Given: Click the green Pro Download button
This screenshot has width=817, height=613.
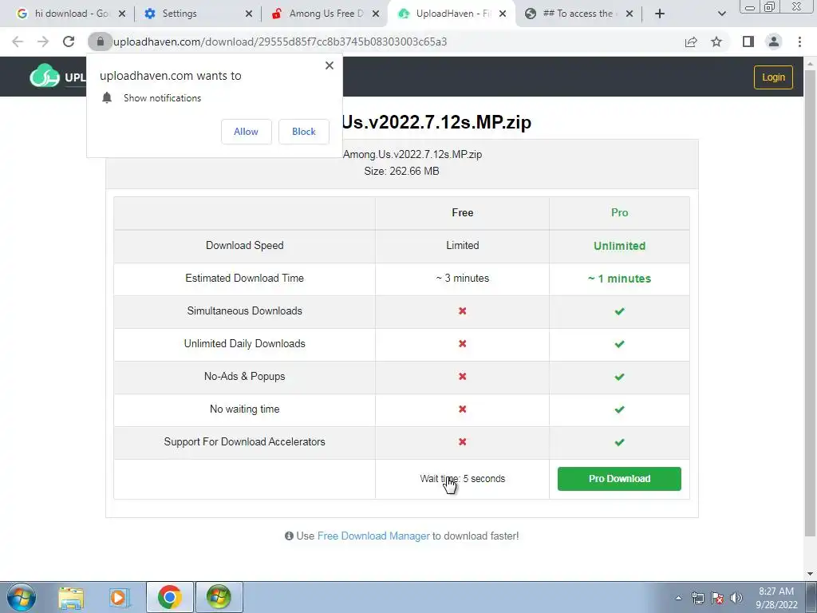Looking at the screenshot, I should 619,479.
